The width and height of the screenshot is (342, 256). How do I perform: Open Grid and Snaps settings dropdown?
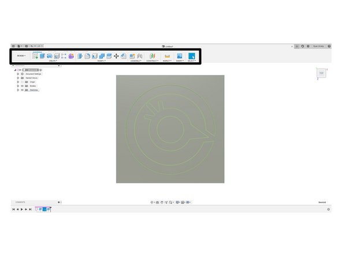click(183, 202)
